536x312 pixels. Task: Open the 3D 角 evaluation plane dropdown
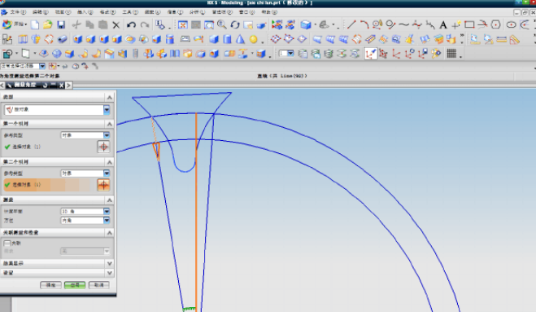tap(85, 211)
